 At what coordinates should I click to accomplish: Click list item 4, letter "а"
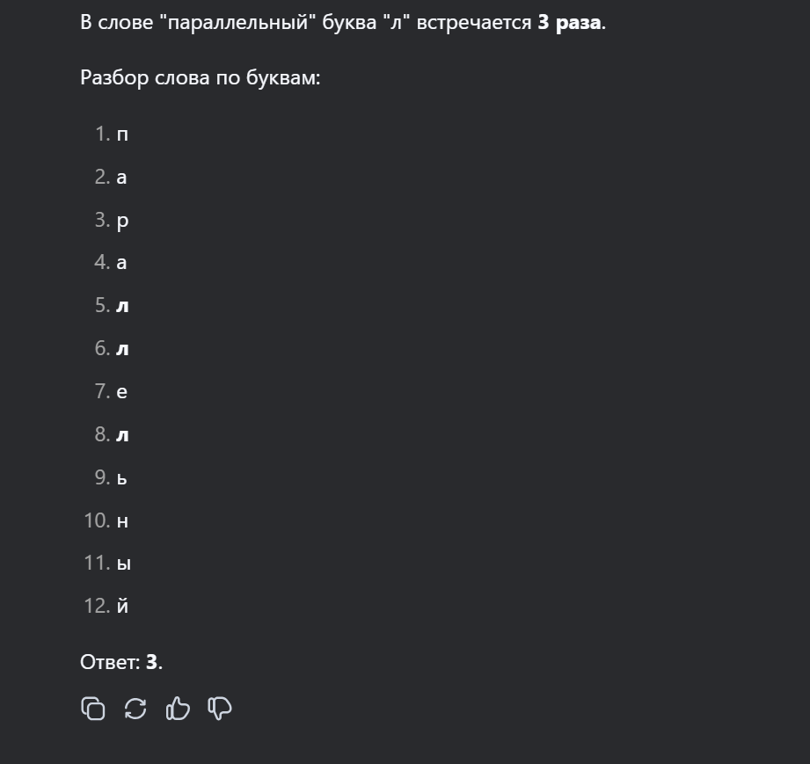(x=121, y=263)
